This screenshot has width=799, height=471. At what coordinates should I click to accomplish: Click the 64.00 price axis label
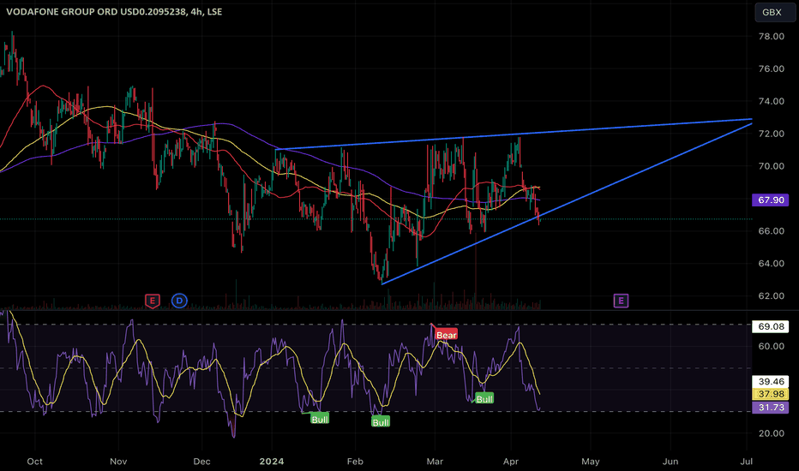click(x=772, y=264)
